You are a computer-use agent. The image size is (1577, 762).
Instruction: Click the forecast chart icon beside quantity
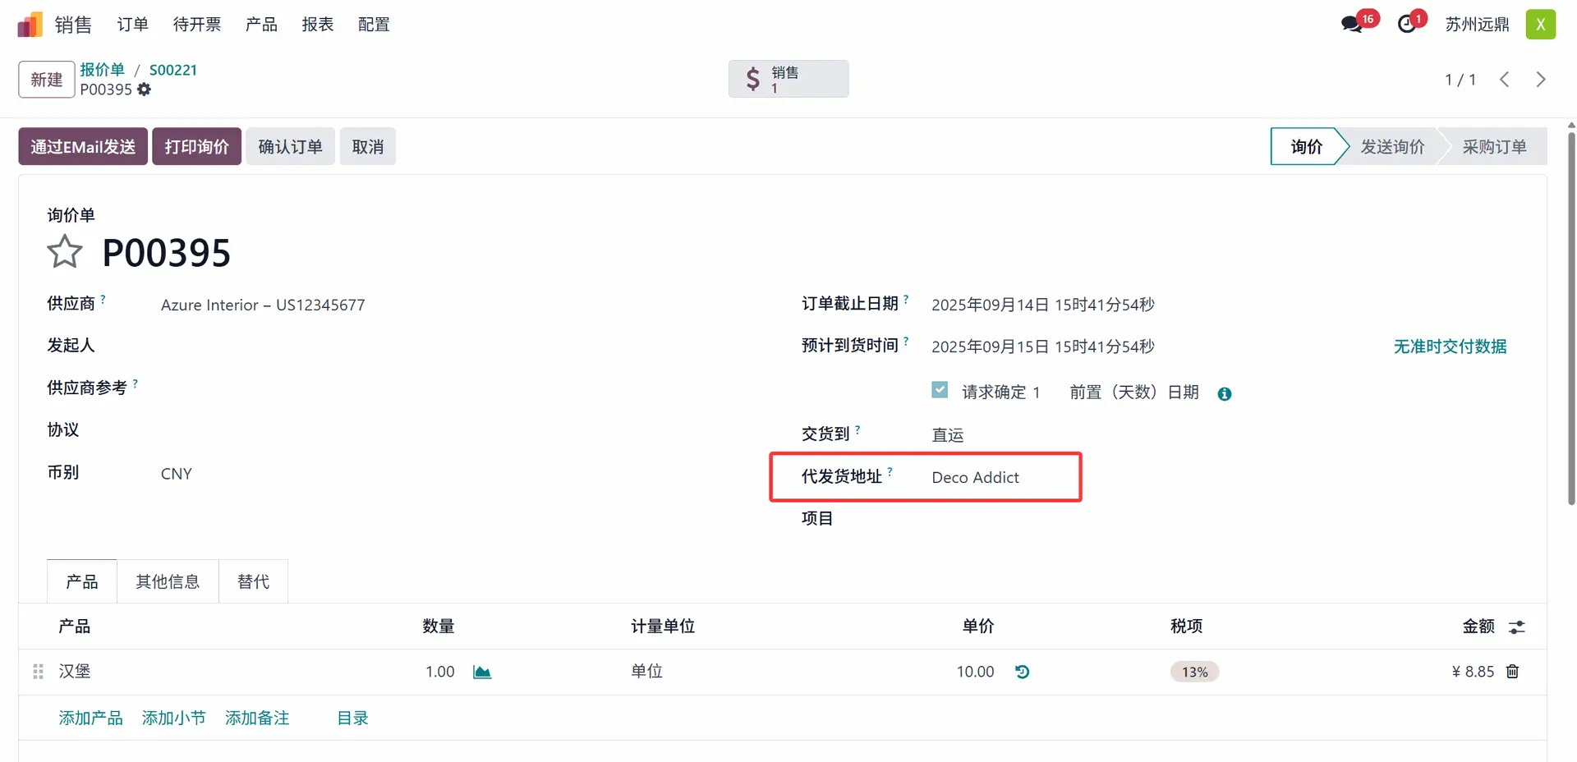pyautogui.click(x=482, y=672)
